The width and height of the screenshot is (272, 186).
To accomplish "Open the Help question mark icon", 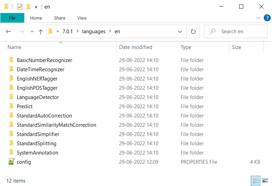I will pos(267,18).
